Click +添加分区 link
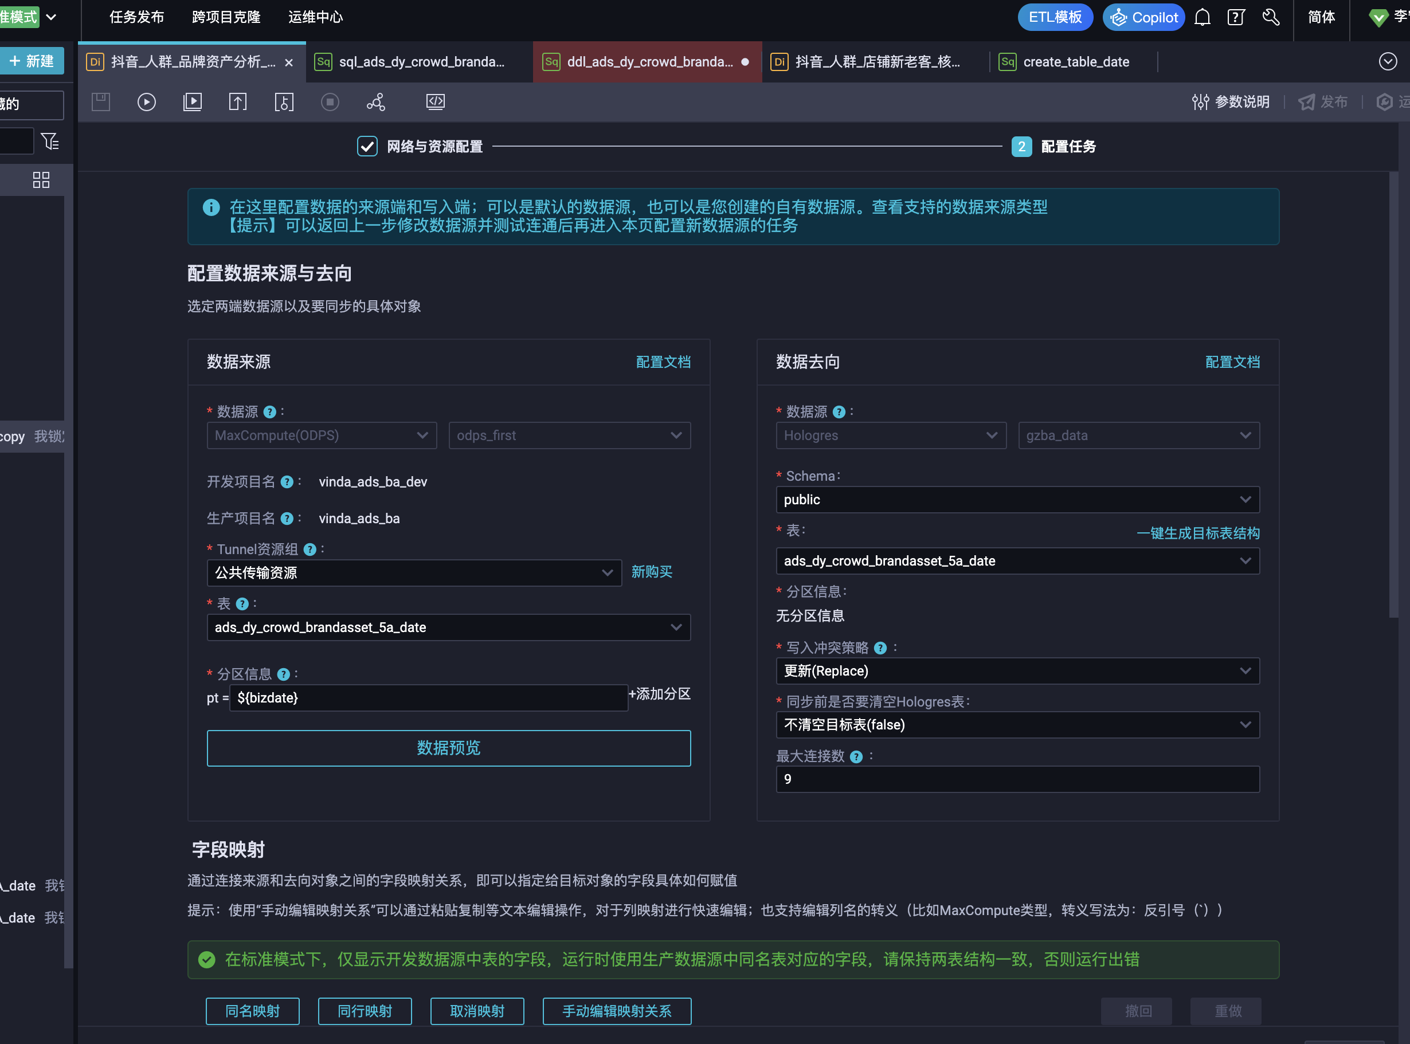This screenshot has height=1044, width=1410. [660, 694]
